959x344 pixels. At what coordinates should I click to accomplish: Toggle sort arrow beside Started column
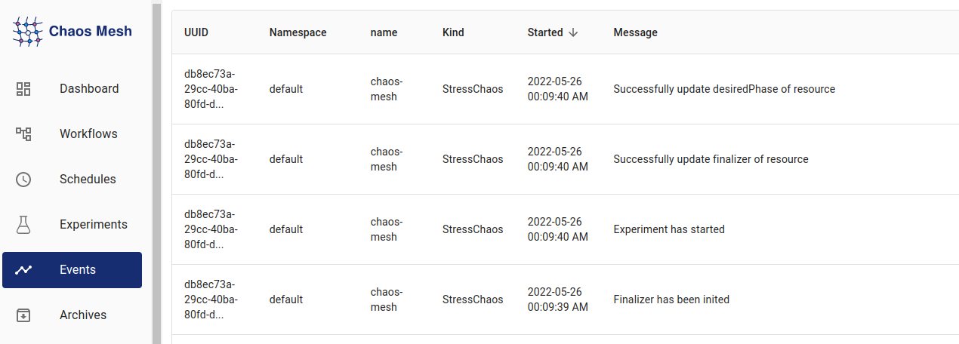coord(573,32)
